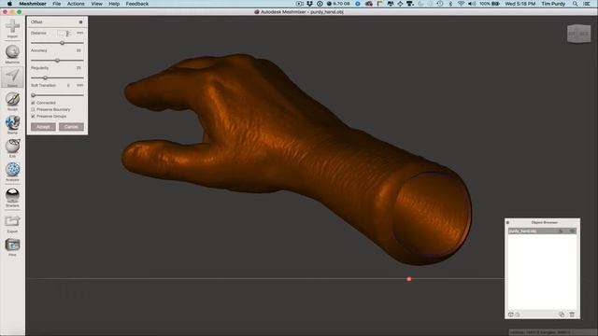
Task: Click the Regularity slider handle
Action: point(45,77)
